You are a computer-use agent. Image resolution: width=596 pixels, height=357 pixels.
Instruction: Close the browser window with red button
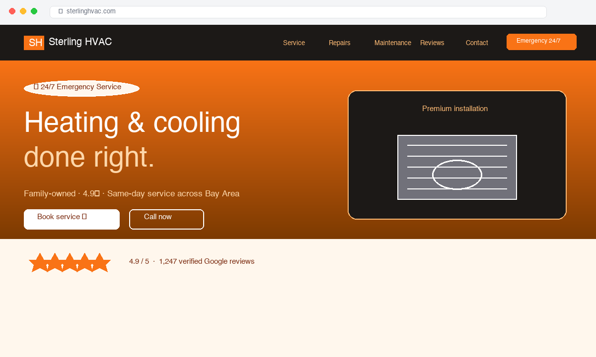[x=12, y=11]
